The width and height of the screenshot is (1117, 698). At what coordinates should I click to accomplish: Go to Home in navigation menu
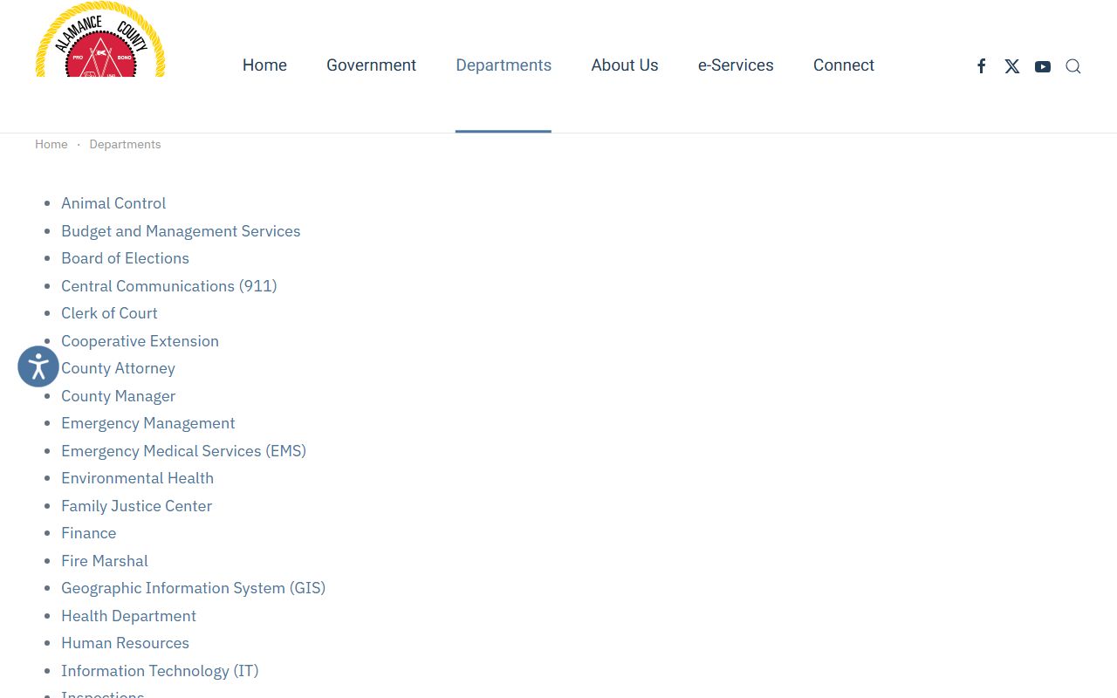264,65
